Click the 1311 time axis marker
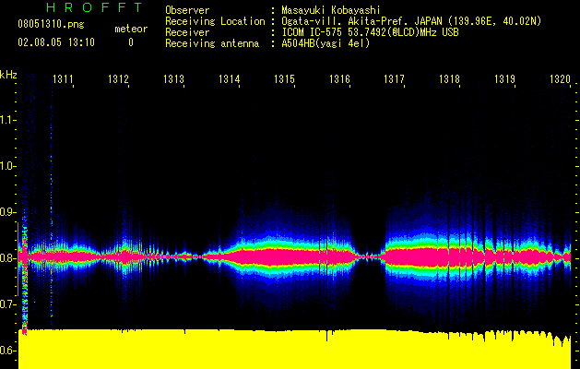This screenshot has width=580, height=369. (63, 79)
